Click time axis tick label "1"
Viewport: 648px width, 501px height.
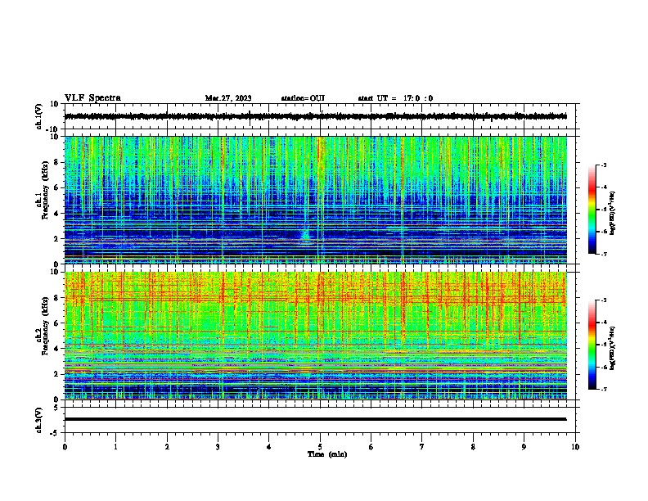point(115,447)
